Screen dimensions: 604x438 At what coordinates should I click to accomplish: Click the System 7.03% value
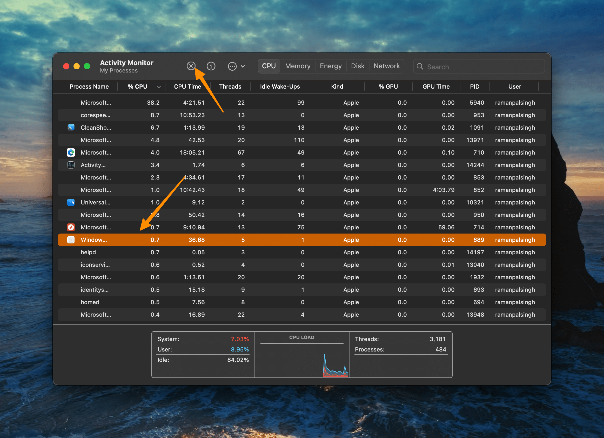point(240,339)
